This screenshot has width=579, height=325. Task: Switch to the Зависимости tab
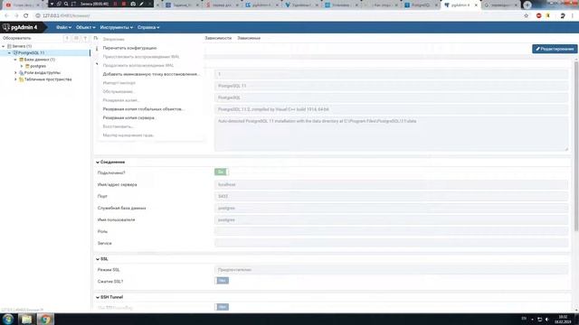(x=218, y=38)
